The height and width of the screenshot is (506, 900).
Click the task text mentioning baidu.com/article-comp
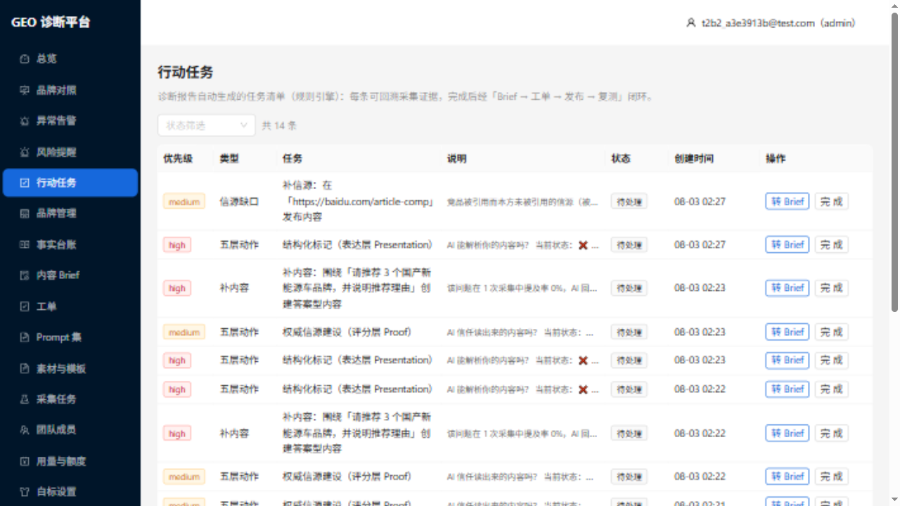pos(359,202)
